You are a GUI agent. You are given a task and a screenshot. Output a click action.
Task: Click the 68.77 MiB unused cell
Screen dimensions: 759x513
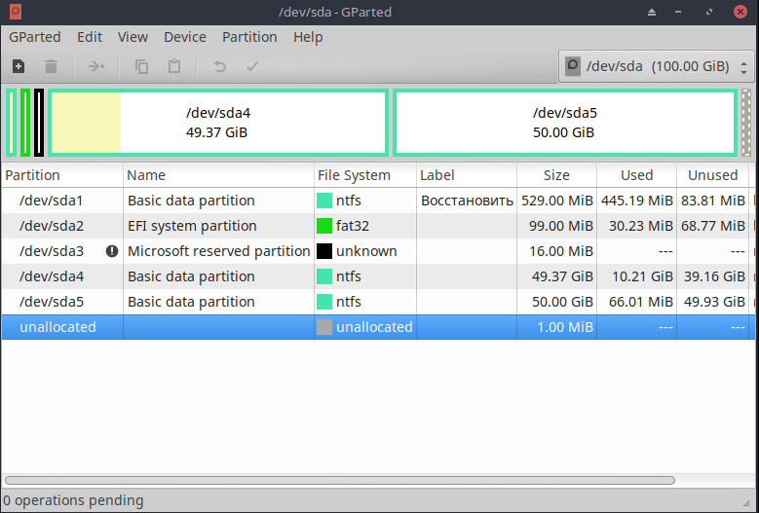point(712,226)
